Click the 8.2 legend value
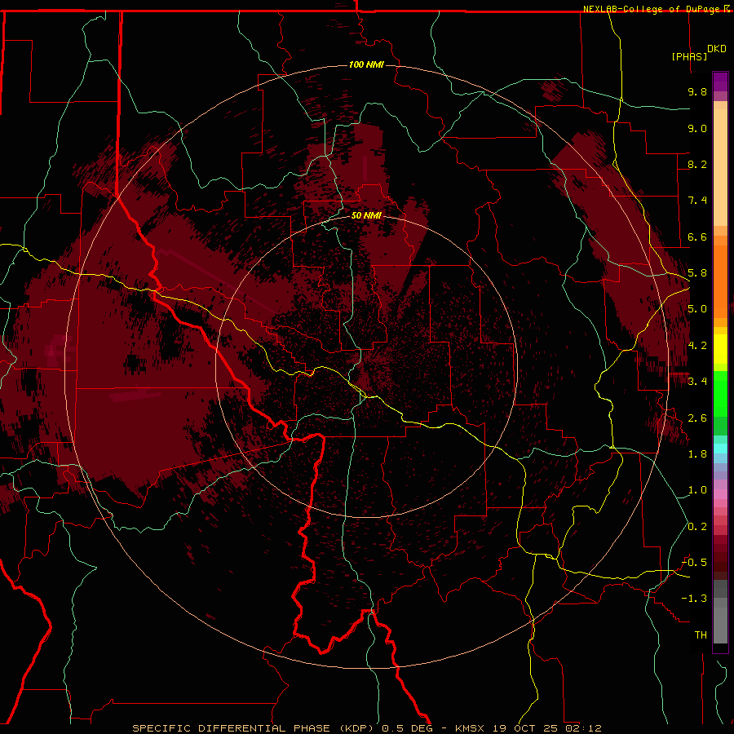Image resolution: width=734 pixels, height=734 pixels. (x=697, y=164)
